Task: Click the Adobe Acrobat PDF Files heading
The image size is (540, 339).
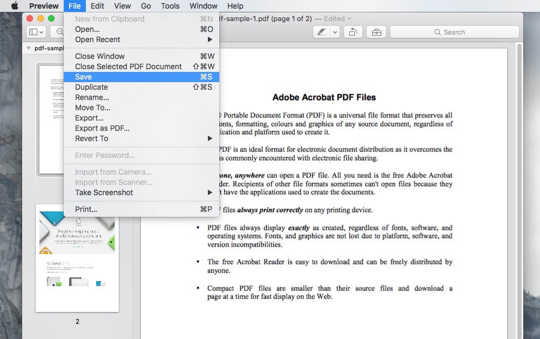Action: [x=324, y=97]
